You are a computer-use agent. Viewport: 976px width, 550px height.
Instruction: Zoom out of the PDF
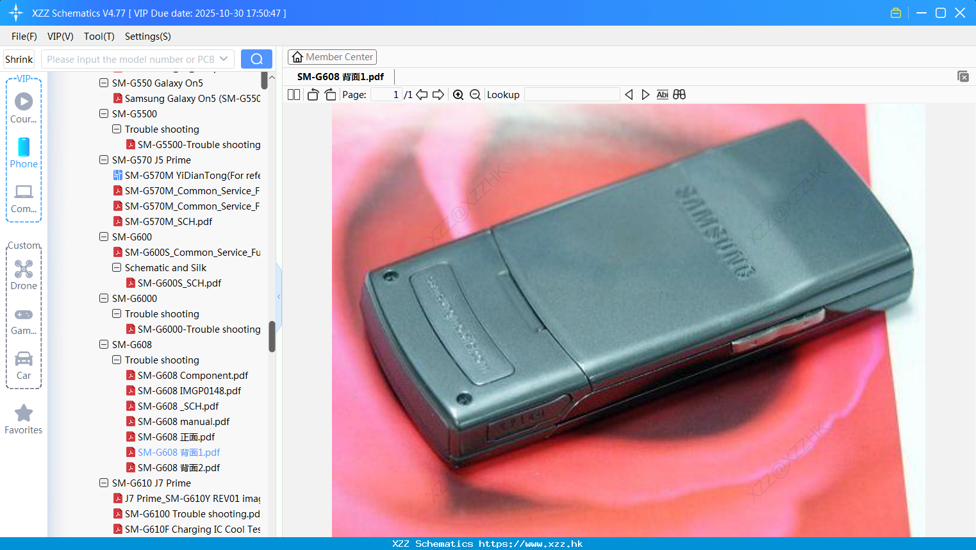click(x=475, y=95)
